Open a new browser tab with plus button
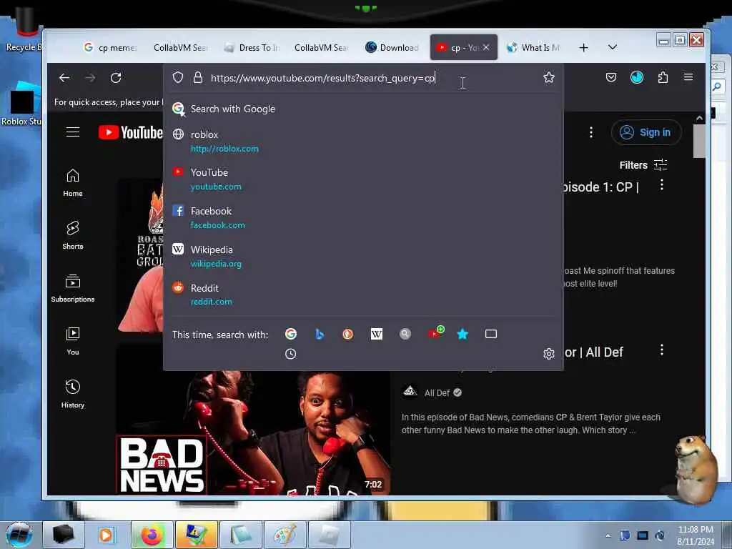 (x=583, y=48)
